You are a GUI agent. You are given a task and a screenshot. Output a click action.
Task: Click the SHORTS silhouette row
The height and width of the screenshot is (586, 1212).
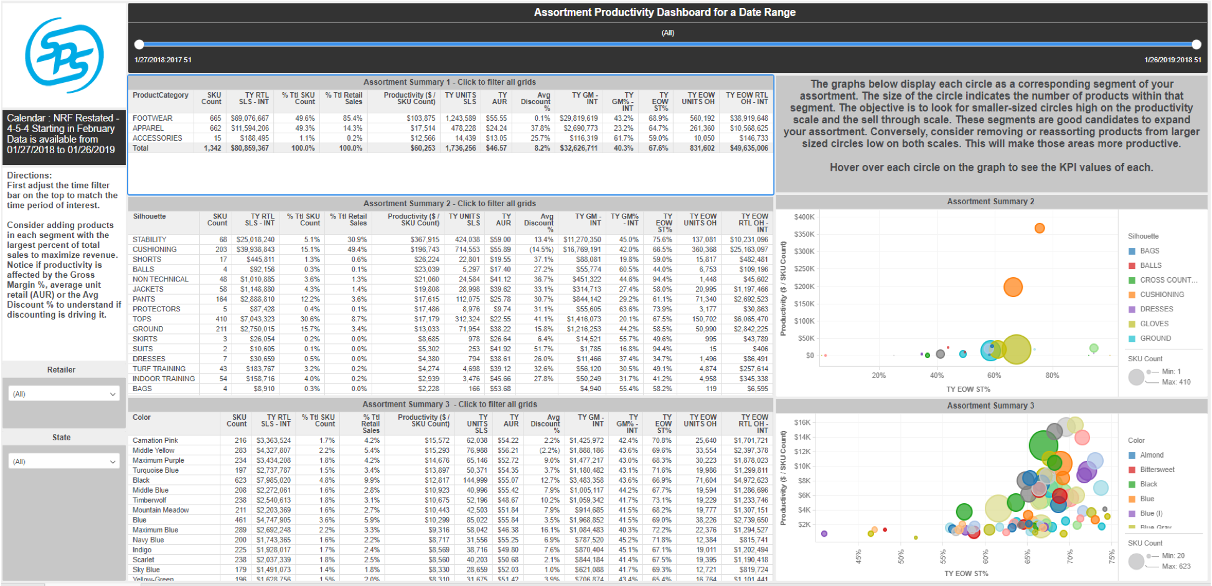[x=450, y=259]
